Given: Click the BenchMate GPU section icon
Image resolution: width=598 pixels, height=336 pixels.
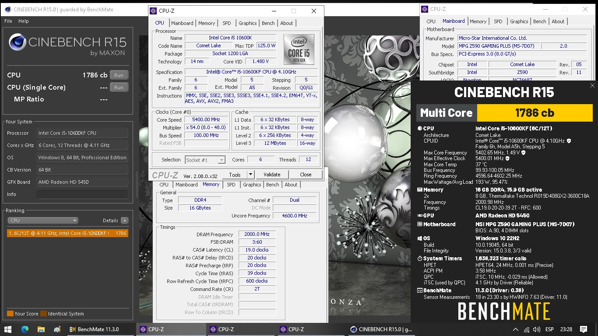Looking at the screenshot, I should click(419, 216).
